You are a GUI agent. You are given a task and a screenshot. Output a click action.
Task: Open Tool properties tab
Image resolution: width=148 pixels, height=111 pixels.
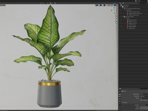[120, 92]
